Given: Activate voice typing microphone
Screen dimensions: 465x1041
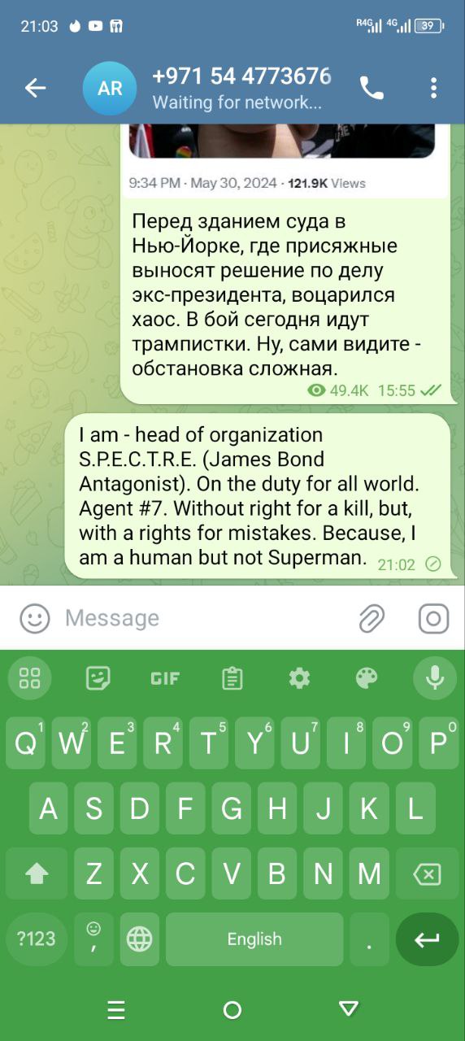Looking at the screenshot, I should point(435,678).
